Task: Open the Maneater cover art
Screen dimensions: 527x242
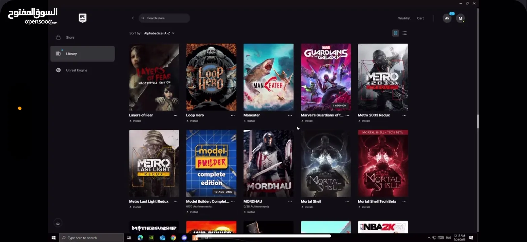Action: (269, 77)
